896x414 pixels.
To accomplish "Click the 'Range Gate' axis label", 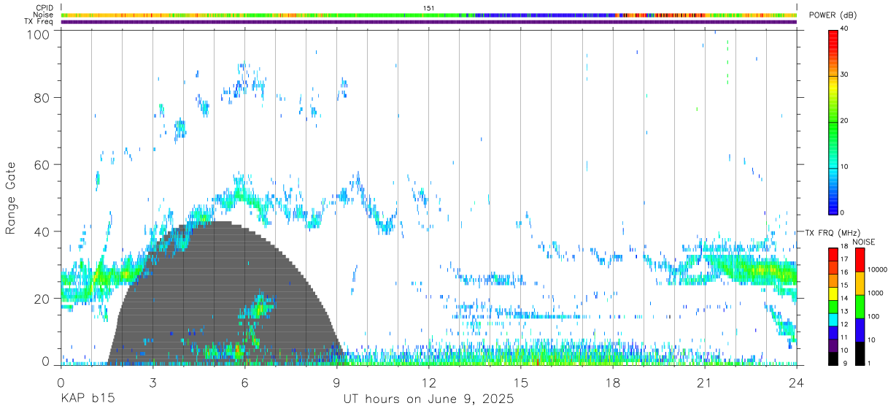I will pyautogui.click(x=11, y=199).
